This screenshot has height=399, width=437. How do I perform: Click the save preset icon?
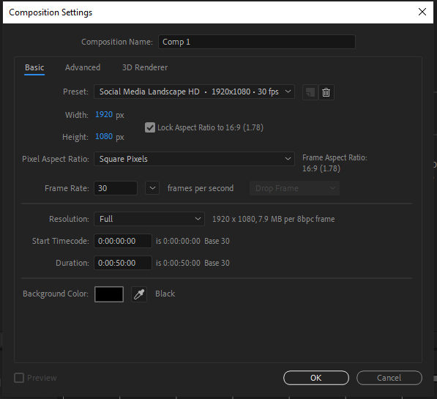click(310, 92)
